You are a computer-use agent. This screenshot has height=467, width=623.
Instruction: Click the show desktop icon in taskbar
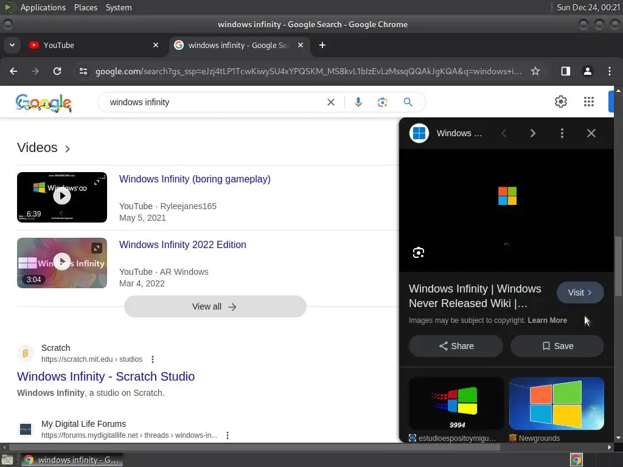pyautogui.click(x=7, y=460)
